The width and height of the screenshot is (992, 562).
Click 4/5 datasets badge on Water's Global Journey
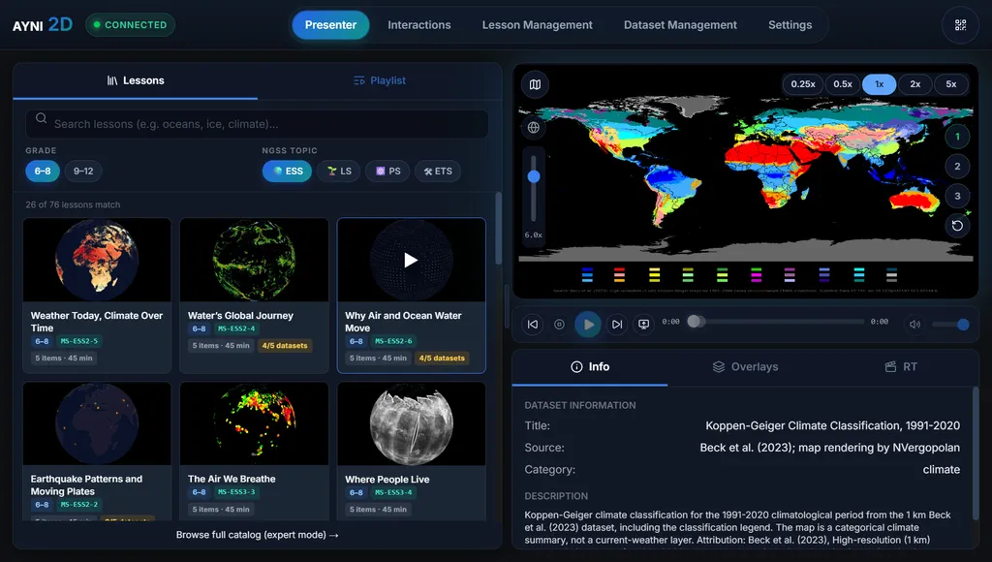(x=285, y=346)
